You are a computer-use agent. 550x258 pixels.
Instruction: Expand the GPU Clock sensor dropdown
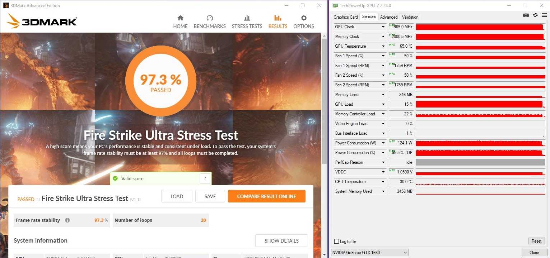(383, 27)
